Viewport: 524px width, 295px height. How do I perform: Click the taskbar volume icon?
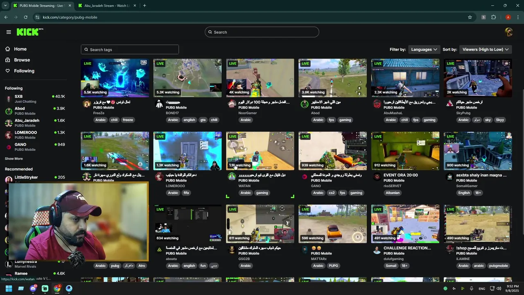click(499, 288)
